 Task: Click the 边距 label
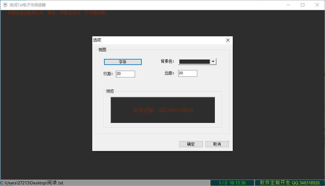pos(169,73)
